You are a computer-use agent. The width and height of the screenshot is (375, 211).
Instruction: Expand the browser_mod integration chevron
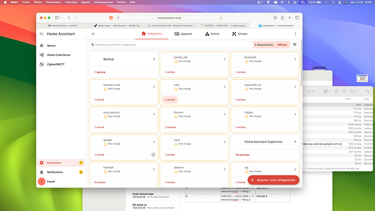(154, 87)
